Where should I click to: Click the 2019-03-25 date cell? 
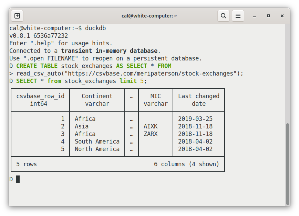(x=195, y=119)
